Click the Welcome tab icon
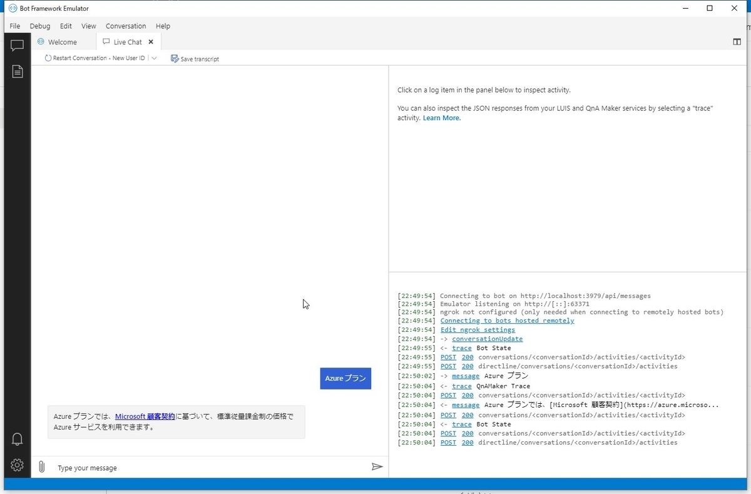This screenshot has height=494, width=751. 41,42
